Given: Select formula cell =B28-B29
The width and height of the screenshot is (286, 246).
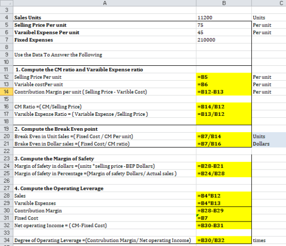Looking at the screenshot, I should tap(224, 210).
